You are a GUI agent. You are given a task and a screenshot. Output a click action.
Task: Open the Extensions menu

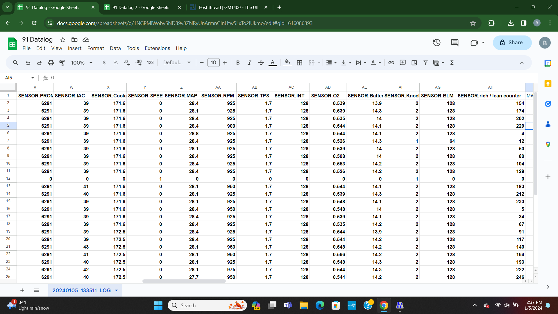point(157,48)
